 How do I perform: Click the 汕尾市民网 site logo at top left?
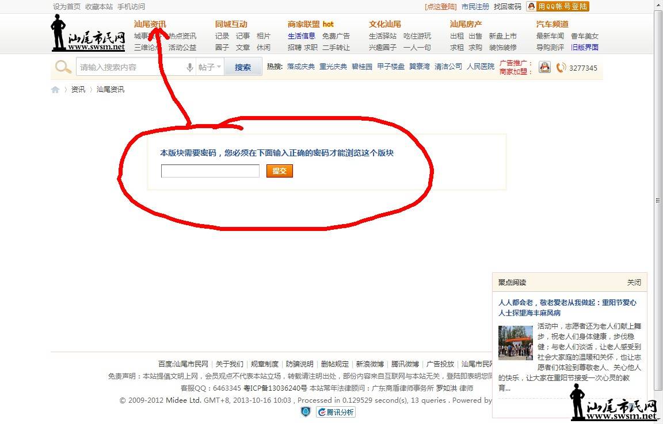coord(88,33)
